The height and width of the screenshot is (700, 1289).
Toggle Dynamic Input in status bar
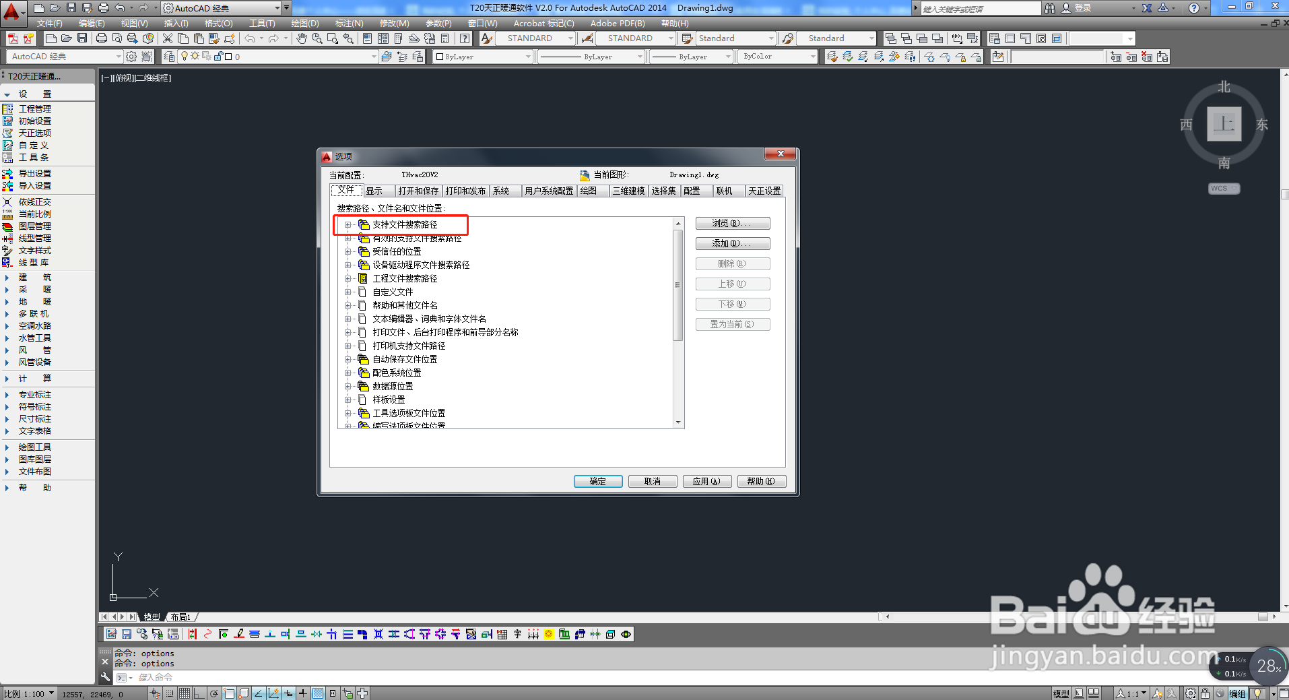pos(288,693)
